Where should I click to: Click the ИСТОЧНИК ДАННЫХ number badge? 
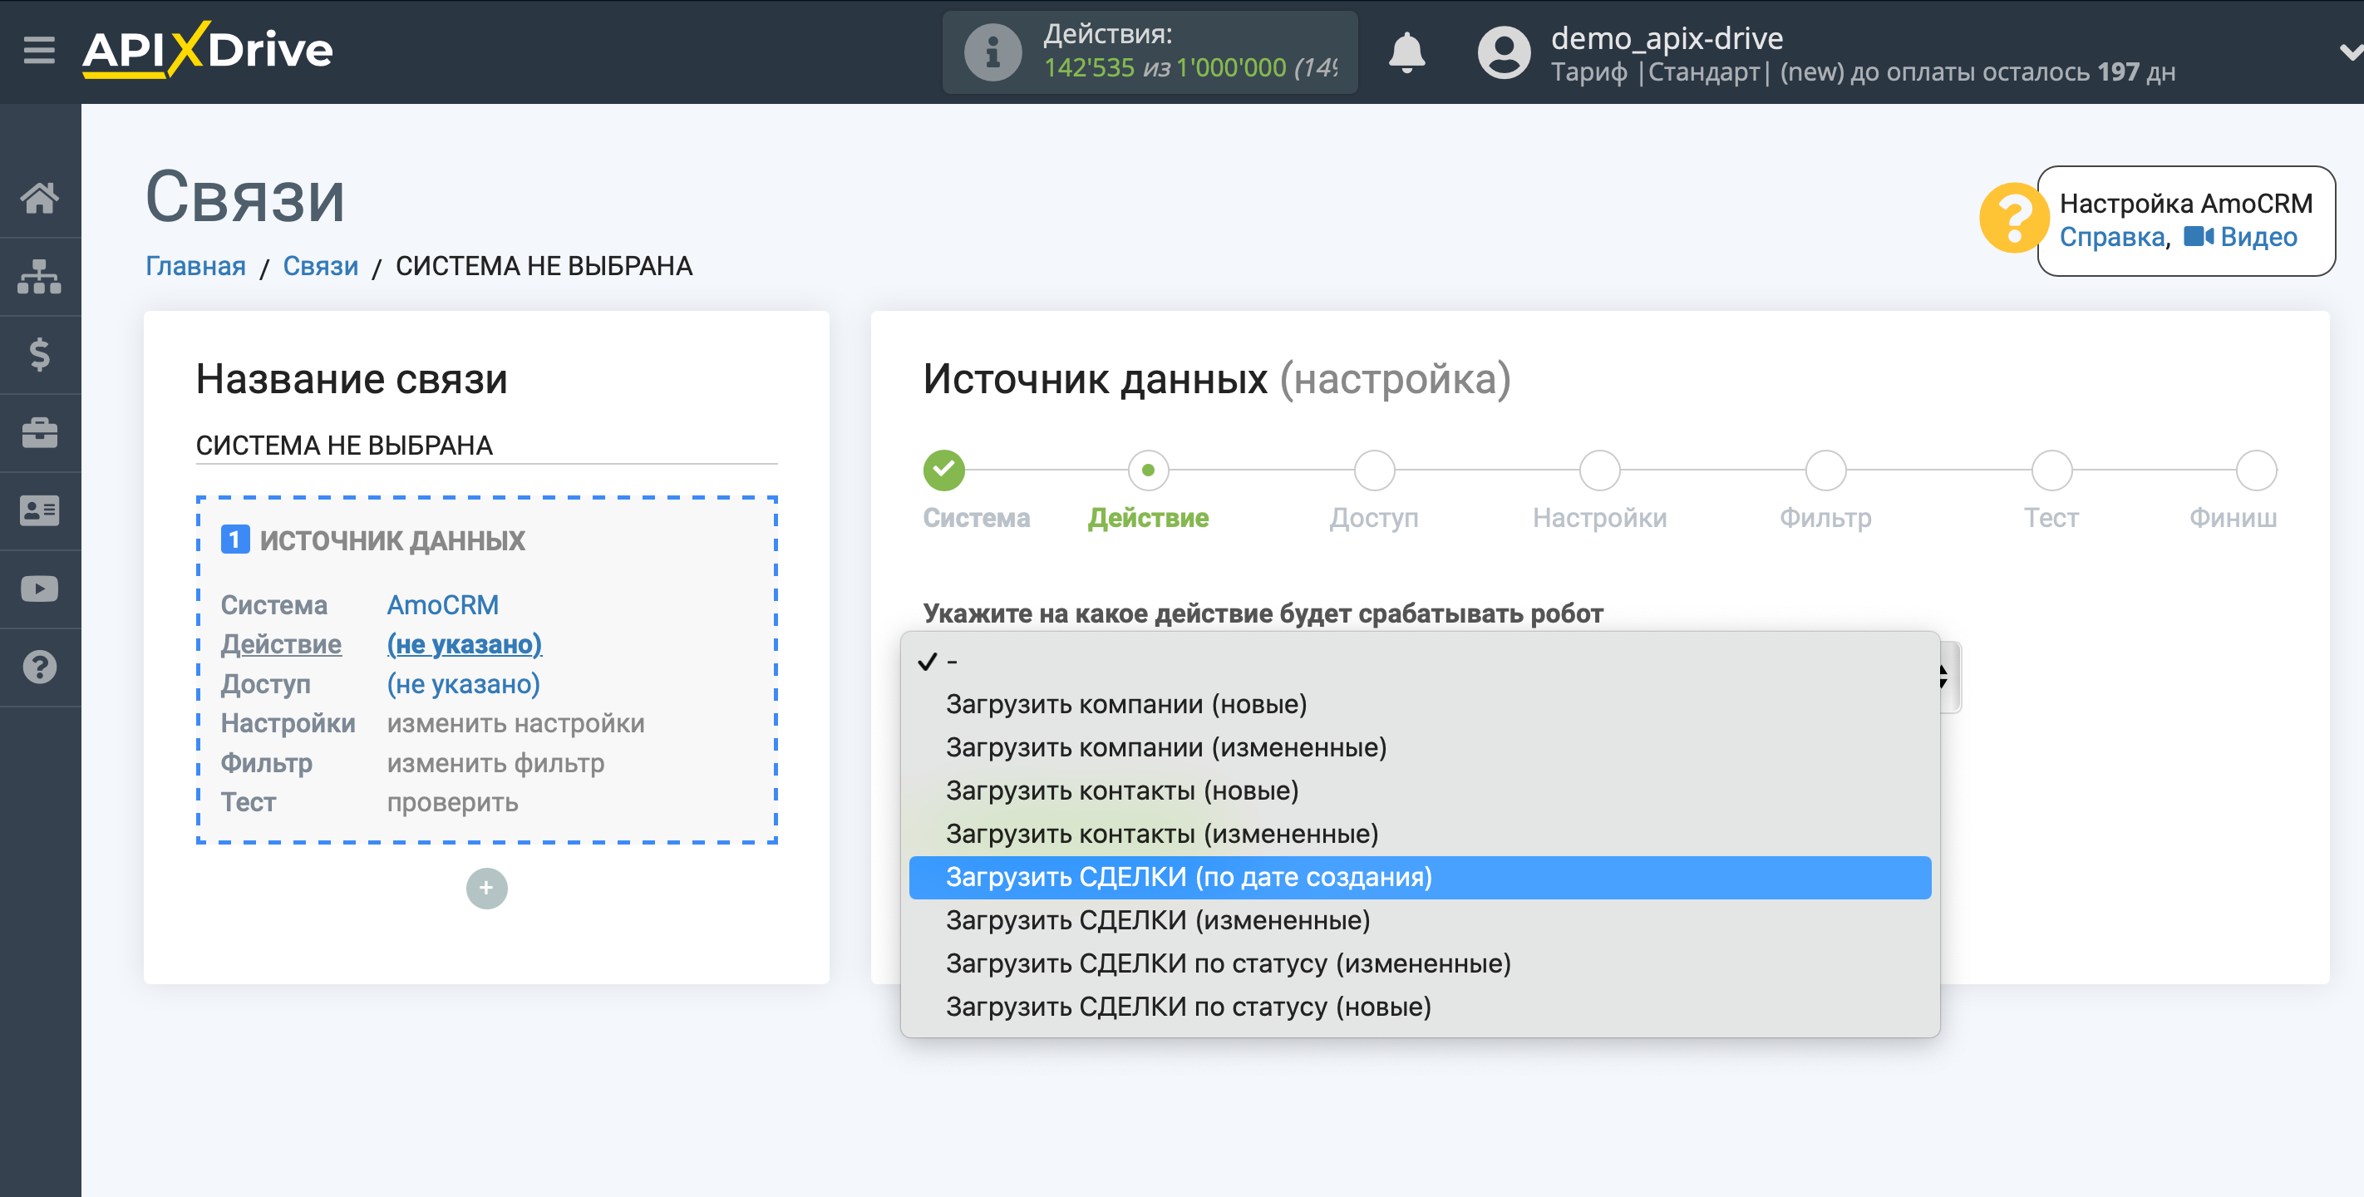pos(235,539)
